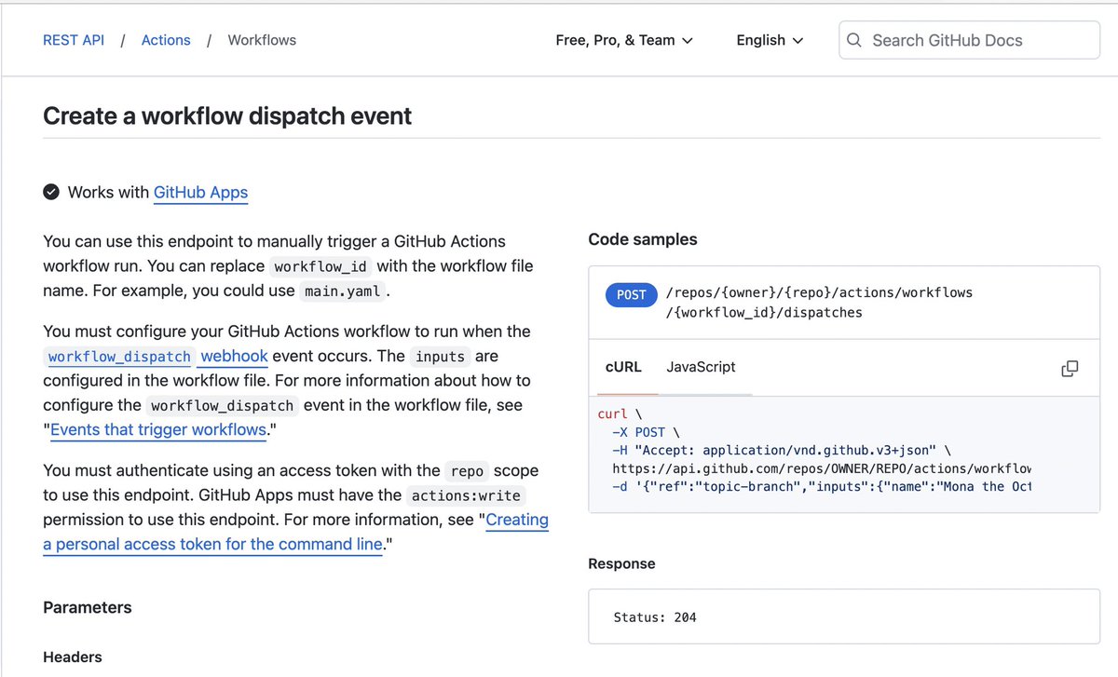
Task: Switch to the cURL code tab
Action: 623,367
